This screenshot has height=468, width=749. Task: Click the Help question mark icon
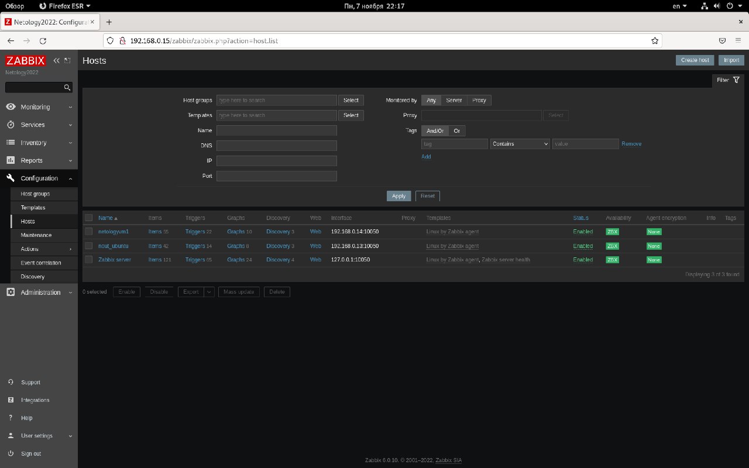tap(11, 418)
